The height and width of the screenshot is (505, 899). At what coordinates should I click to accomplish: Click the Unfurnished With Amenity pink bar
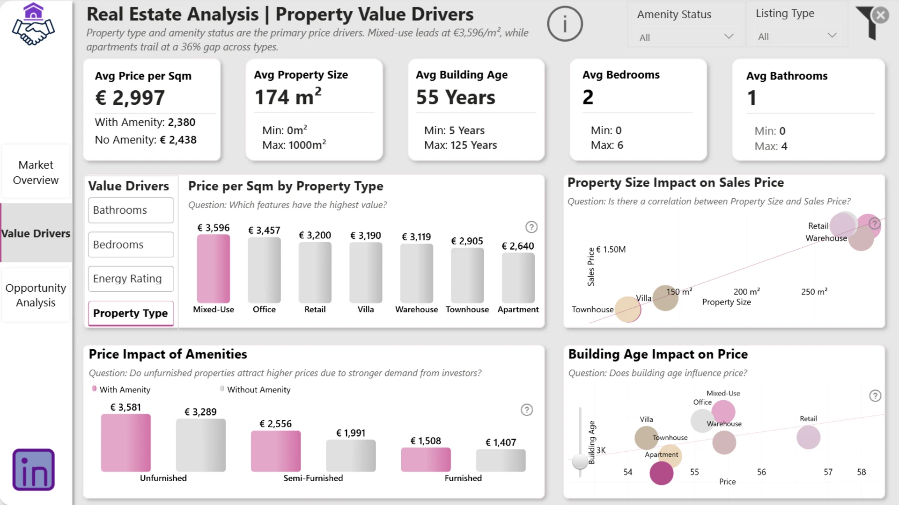point(125,442)
